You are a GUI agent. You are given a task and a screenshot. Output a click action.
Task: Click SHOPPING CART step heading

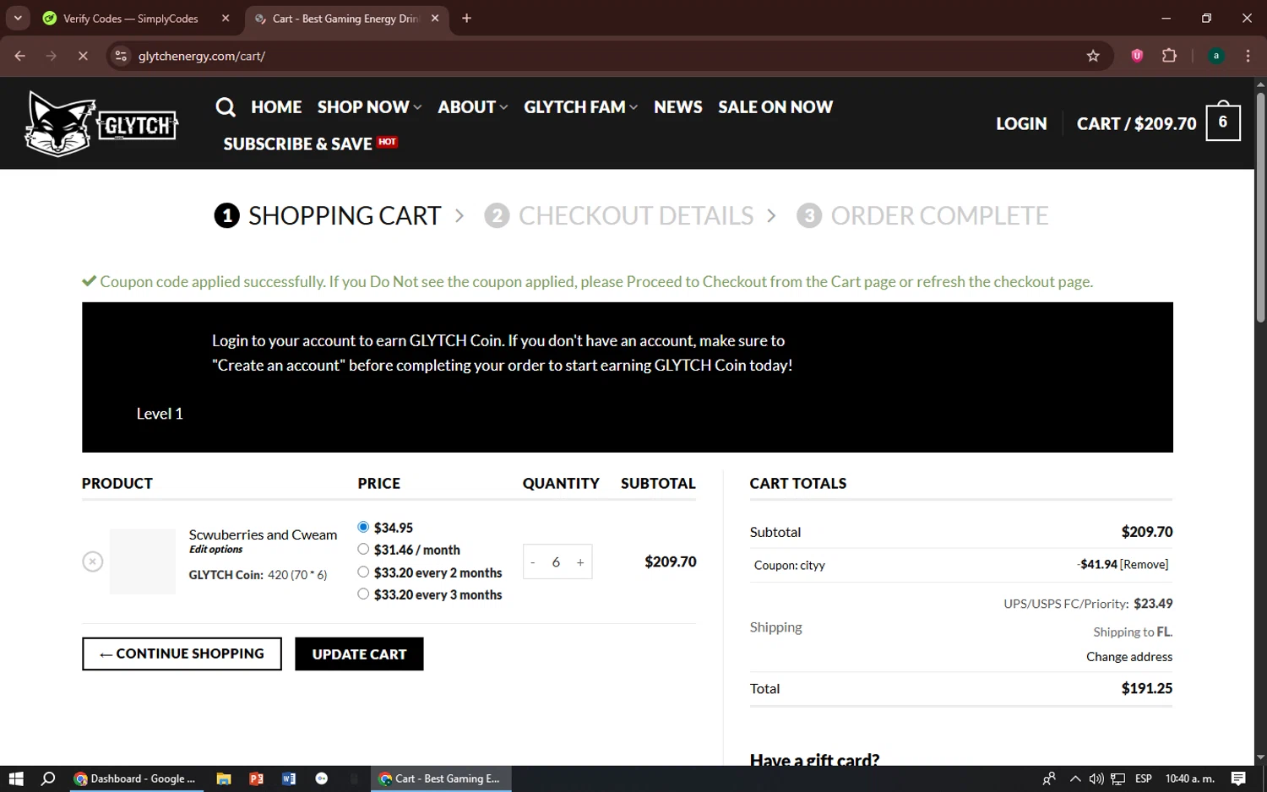pos(328,216)
